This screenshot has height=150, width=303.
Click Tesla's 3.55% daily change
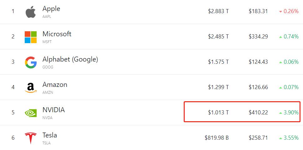(x=291, y=138)
